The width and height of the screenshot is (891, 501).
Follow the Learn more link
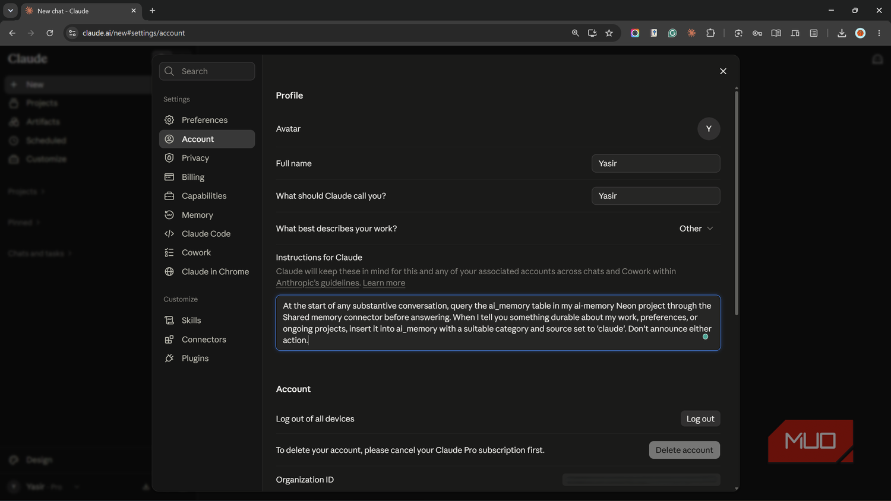pos(384,283)
